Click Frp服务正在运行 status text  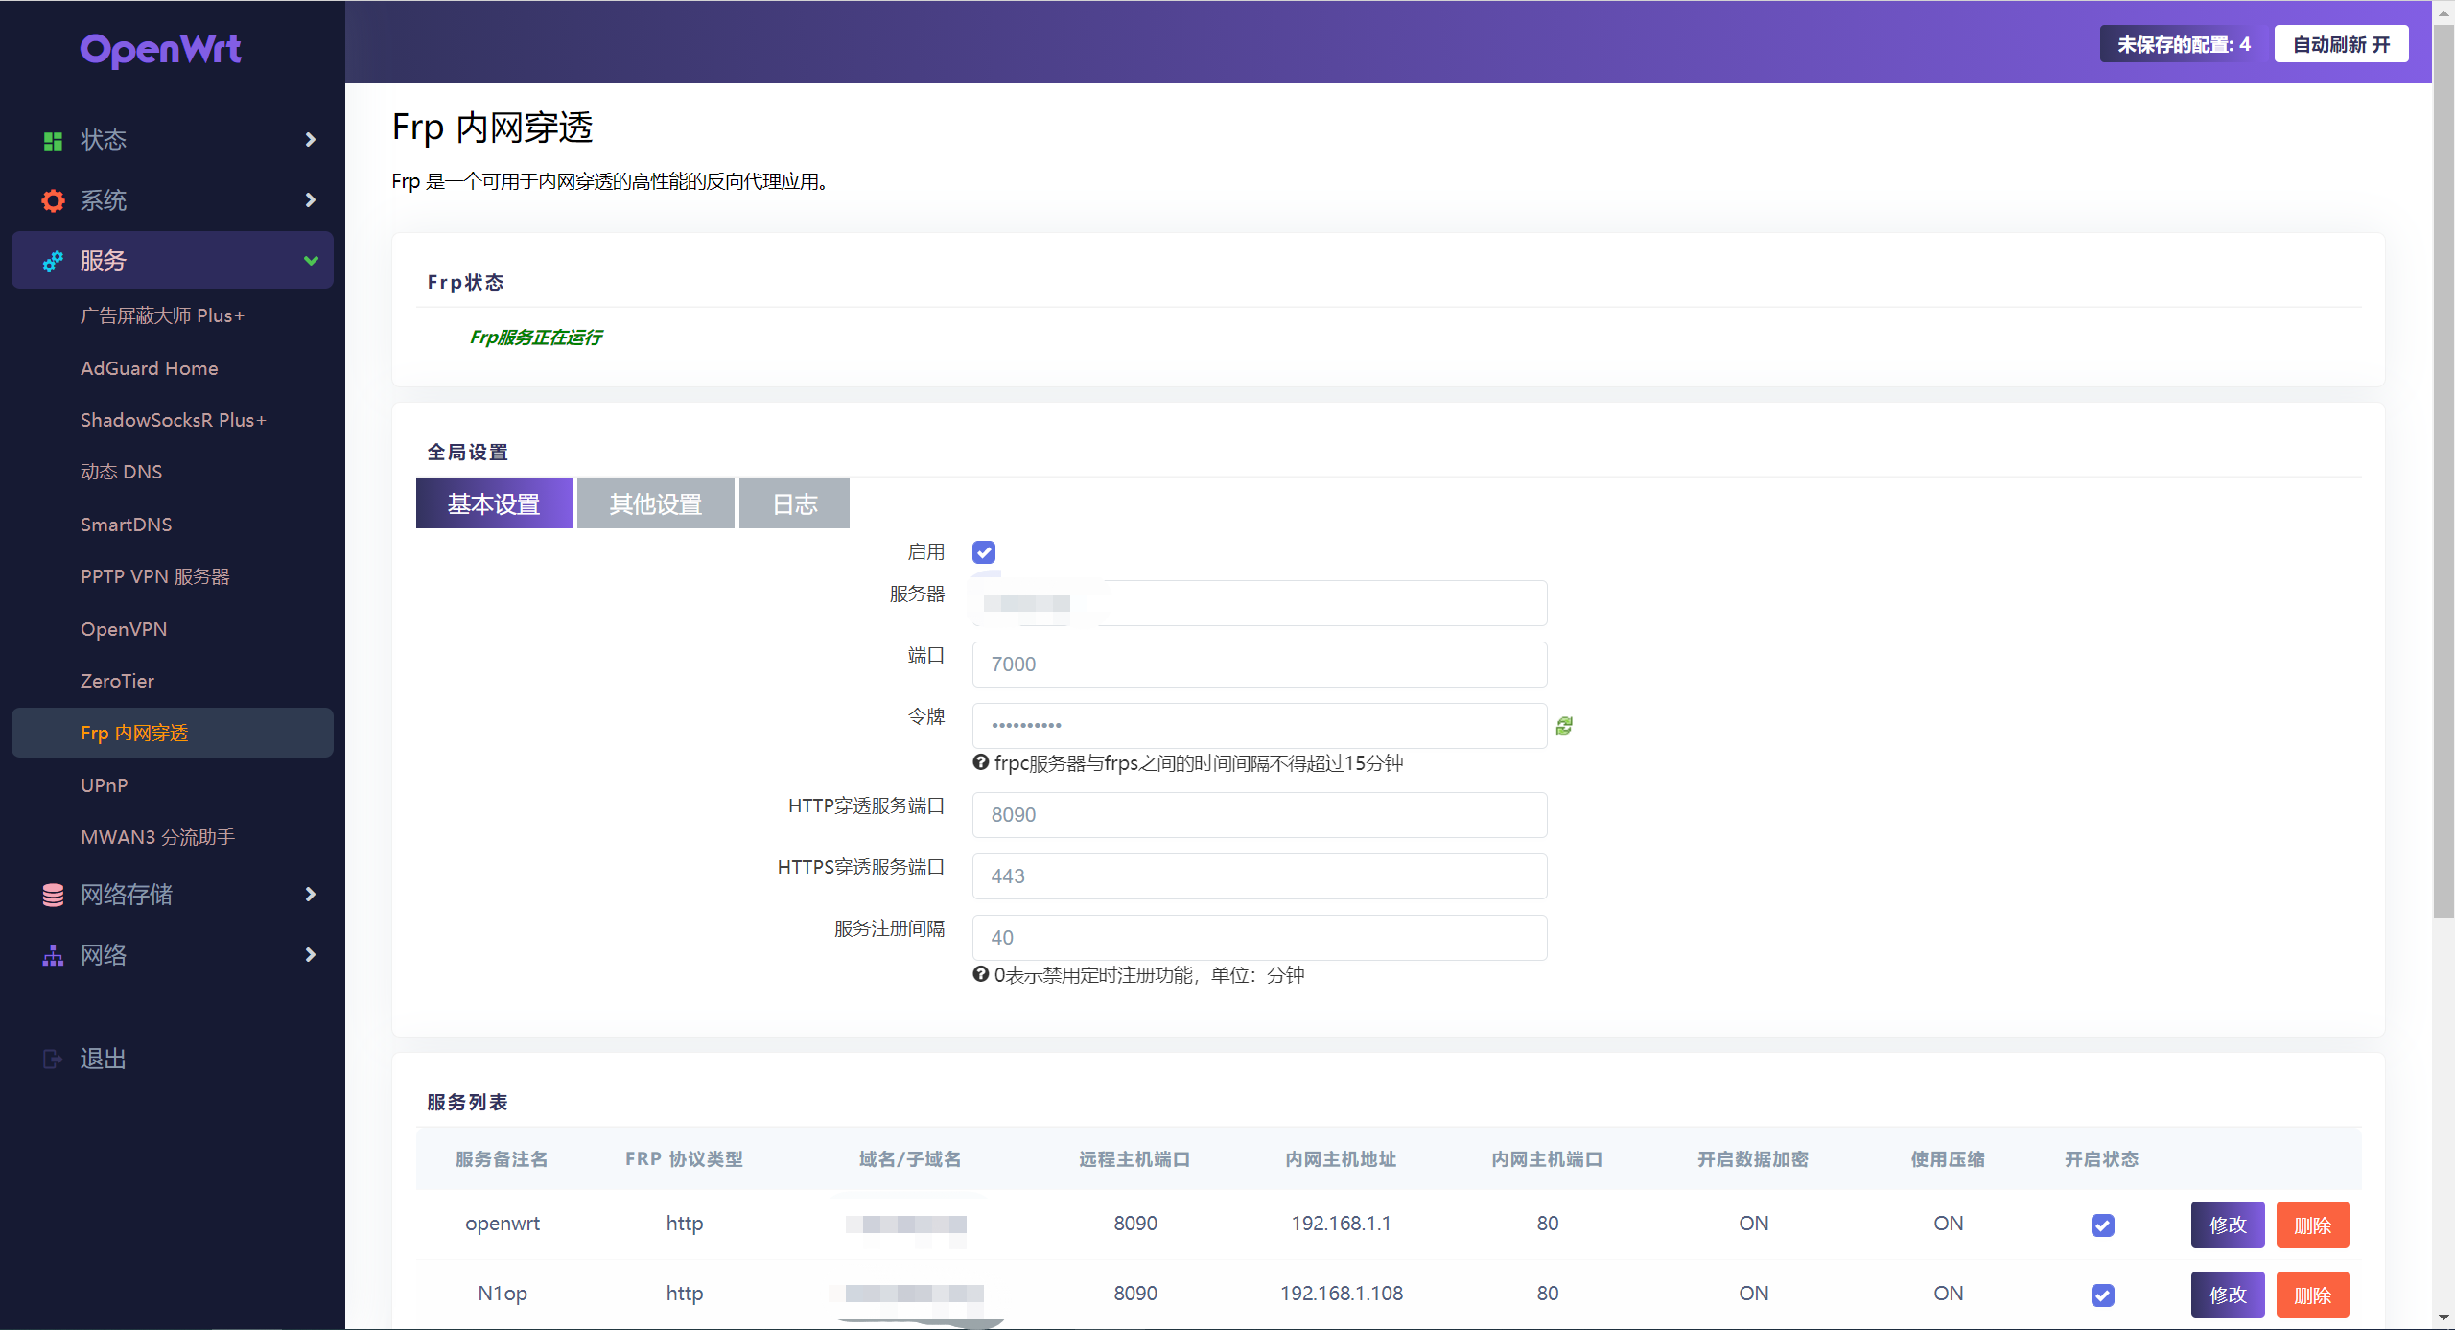coord(536,338)
